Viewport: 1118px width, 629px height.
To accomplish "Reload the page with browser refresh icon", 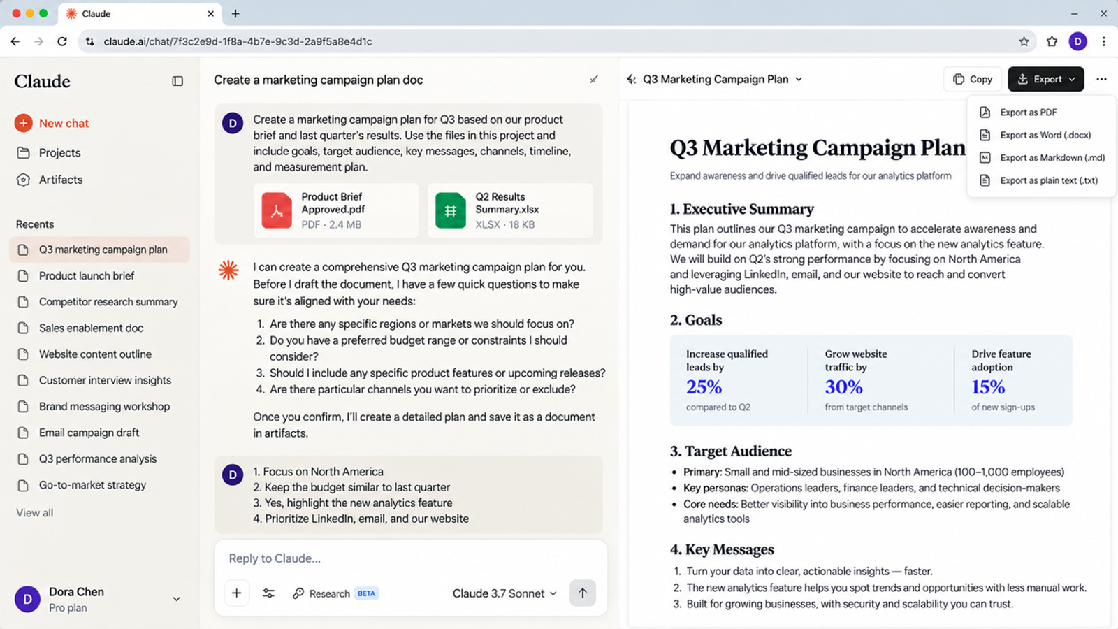I will [x=62, y=41].
